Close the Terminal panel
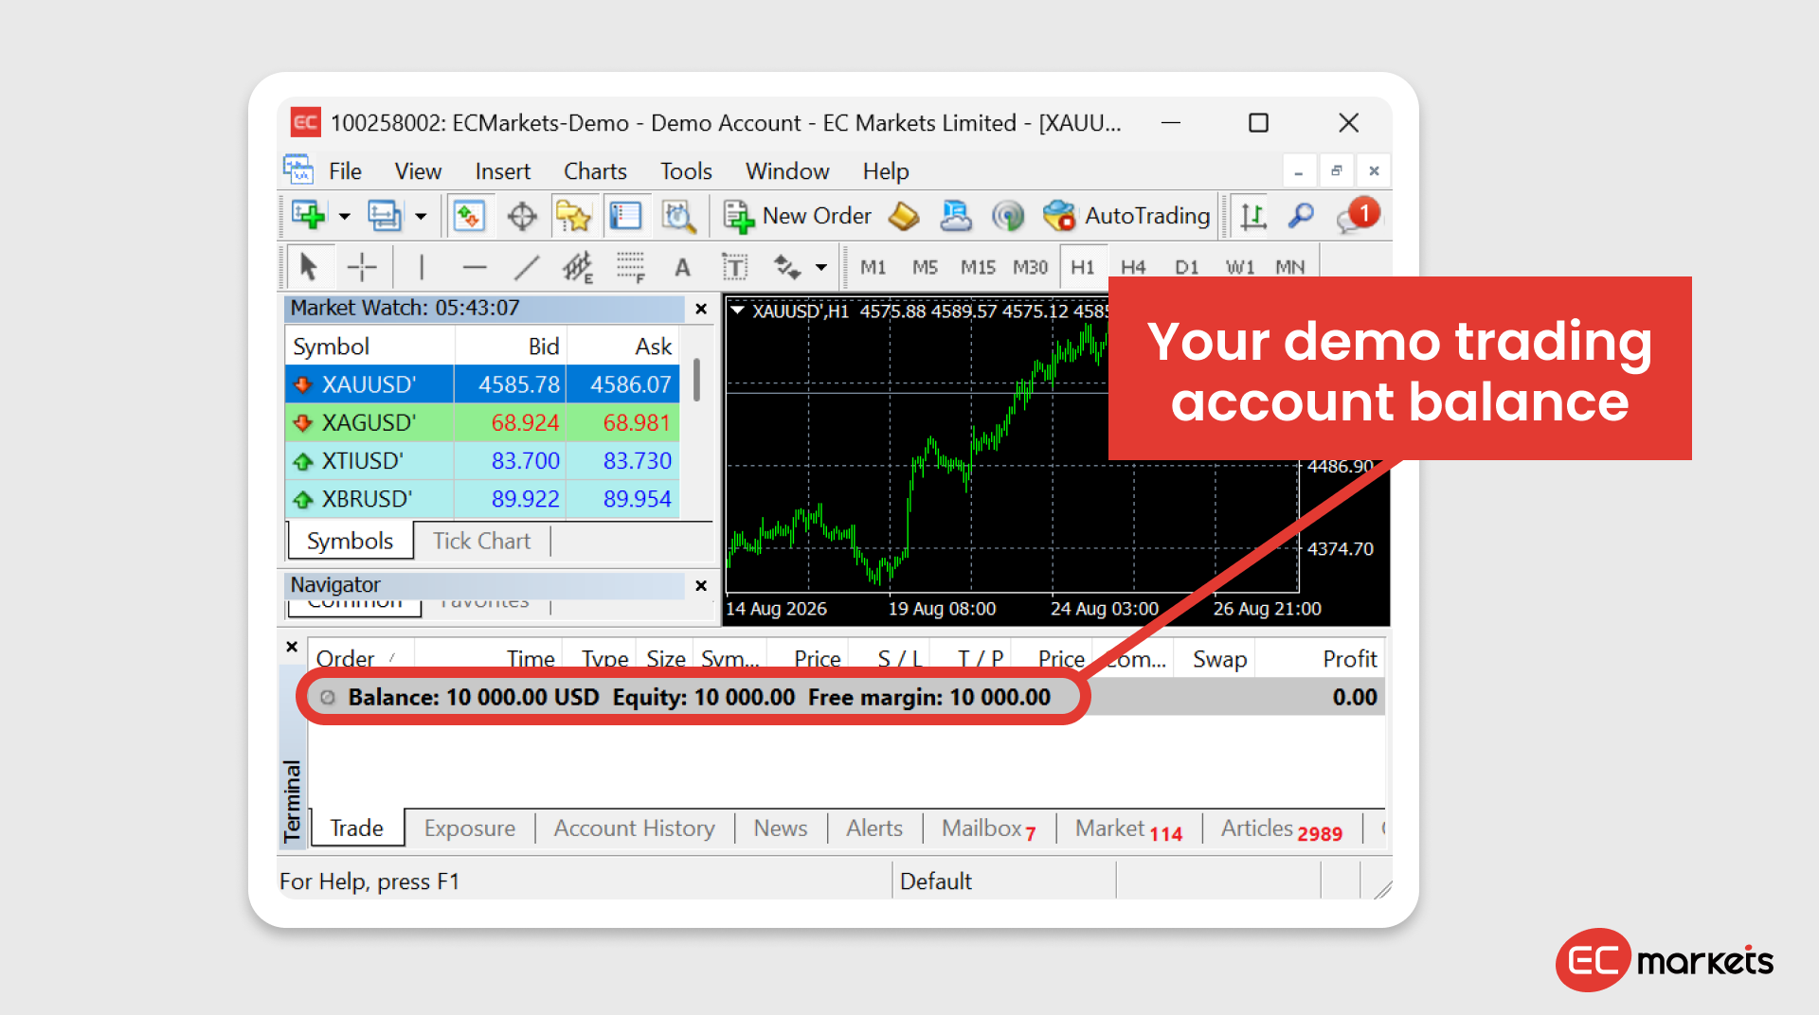Screen dimensions: 1819x1015 coord(292,648)
